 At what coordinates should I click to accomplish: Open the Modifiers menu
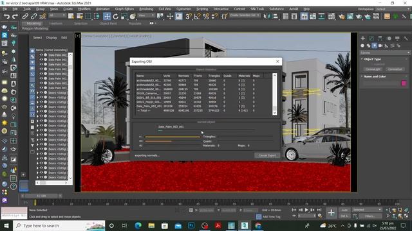(84, 9)
